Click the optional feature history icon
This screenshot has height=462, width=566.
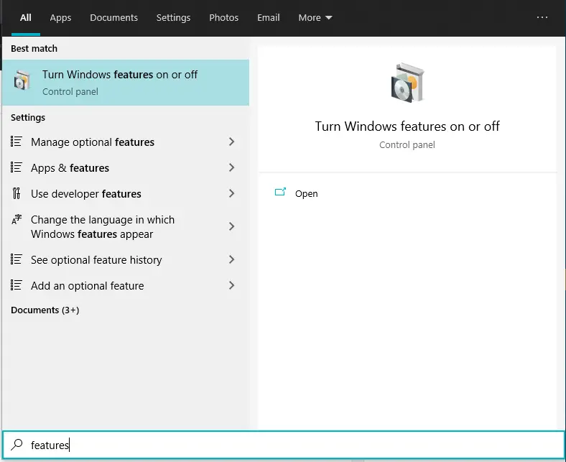click(17, 260)
